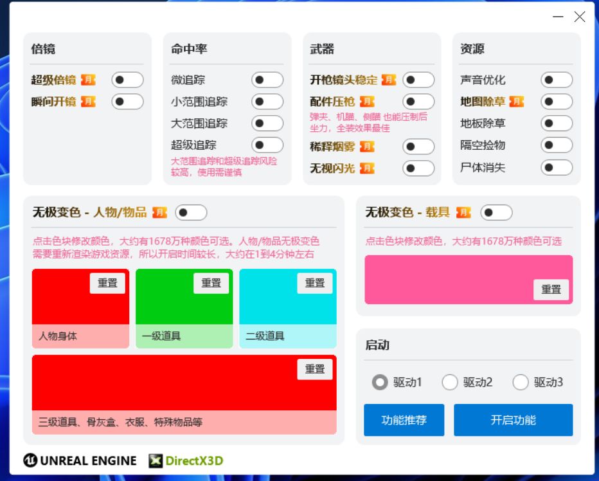Image resolution: width=599 pixels, height=481 pixels.
Task: Click the 倍镜 section heading
Action: [x=43, y=49]
